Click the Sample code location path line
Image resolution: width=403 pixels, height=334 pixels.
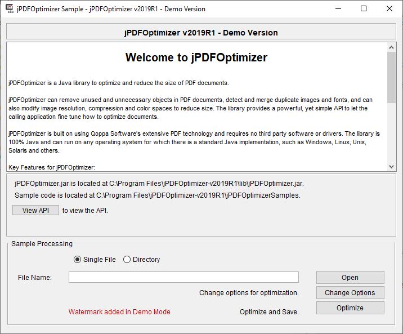[157, 195]
